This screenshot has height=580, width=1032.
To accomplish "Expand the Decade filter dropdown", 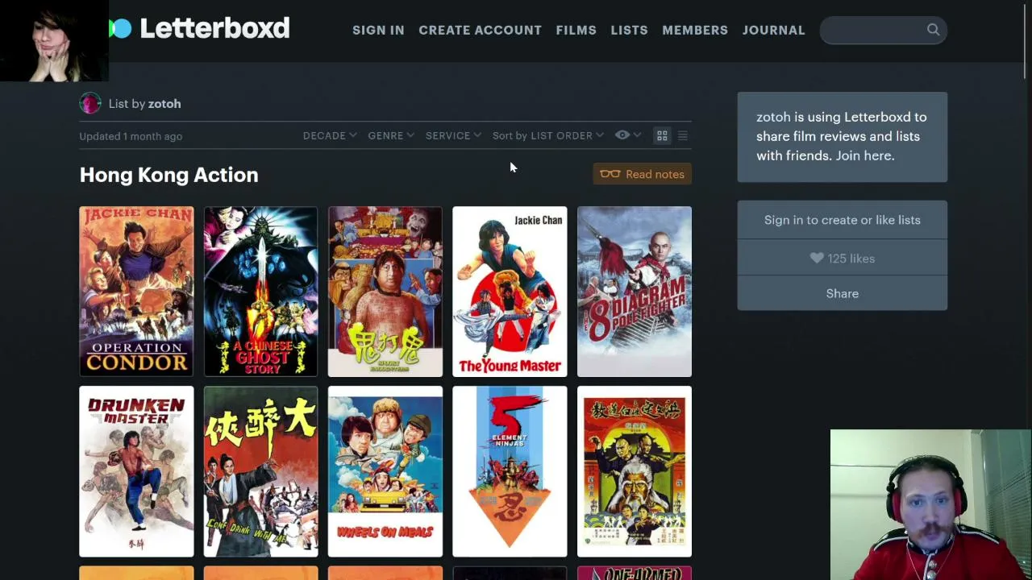I will [329, 135].
